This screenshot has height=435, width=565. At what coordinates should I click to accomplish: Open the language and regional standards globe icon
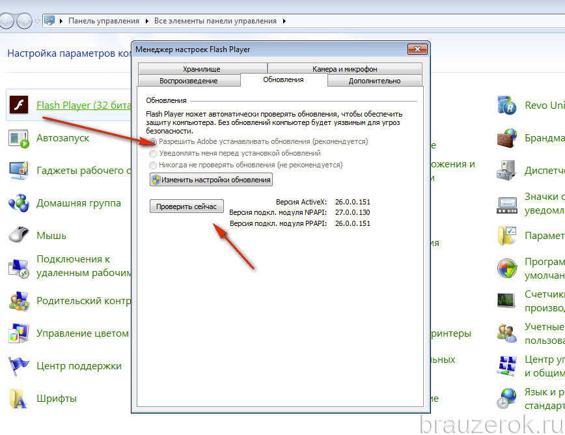[507, 399]
